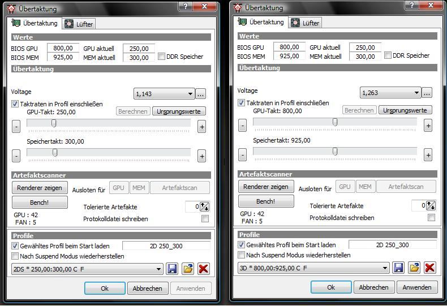Expand profile dropdown 3D * 800,00:925,00
Viewport: 447px width, 306px height.
313,268
